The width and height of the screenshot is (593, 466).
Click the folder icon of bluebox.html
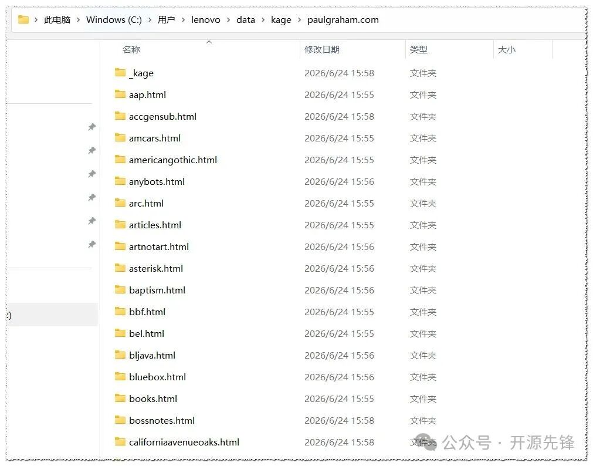pyautogui.click(x=120, y=376)
